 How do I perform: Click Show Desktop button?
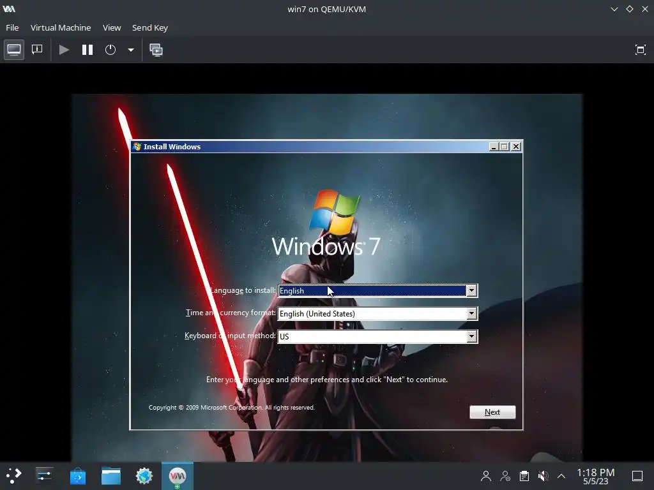click(637, 476)
